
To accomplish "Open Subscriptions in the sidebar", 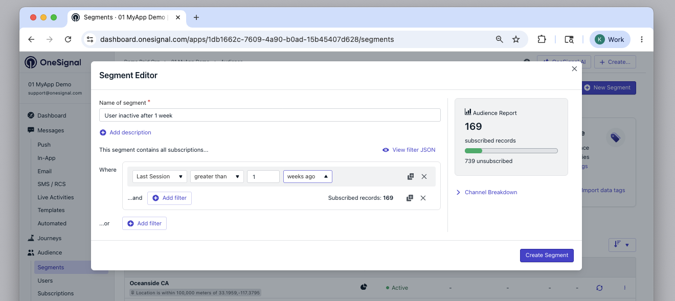I will (x=56, y=293).
